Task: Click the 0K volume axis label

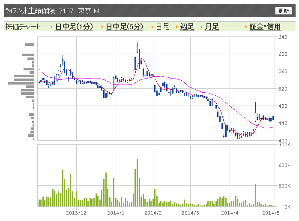Action: tap(287, 207)
